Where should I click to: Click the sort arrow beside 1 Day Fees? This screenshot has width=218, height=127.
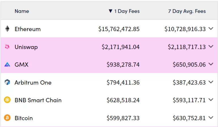(x=111, y=11)
